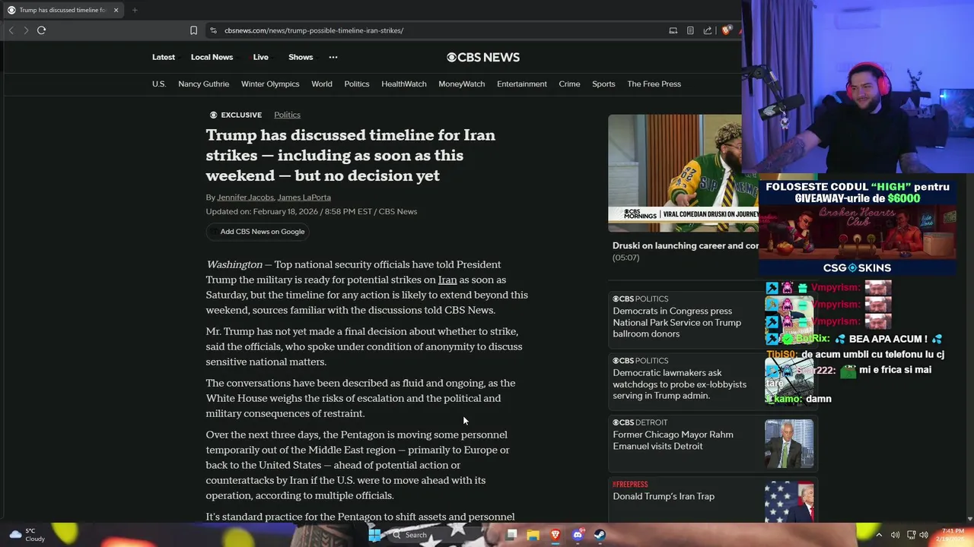Bookmark this page using the bookmark icon
Viewport: 974px width, 547px height.
193,30
